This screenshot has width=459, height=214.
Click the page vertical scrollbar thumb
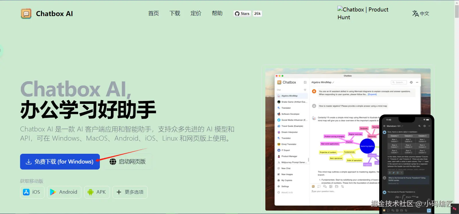click(x=457, y=11)
